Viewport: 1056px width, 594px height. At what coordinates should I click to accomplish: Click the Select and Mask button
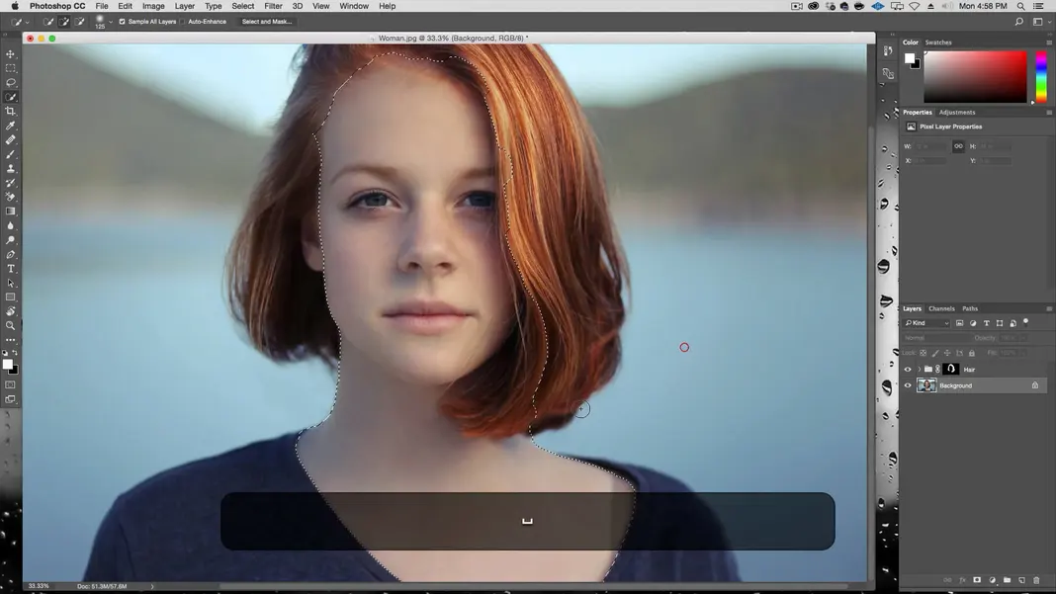point(267,22)
